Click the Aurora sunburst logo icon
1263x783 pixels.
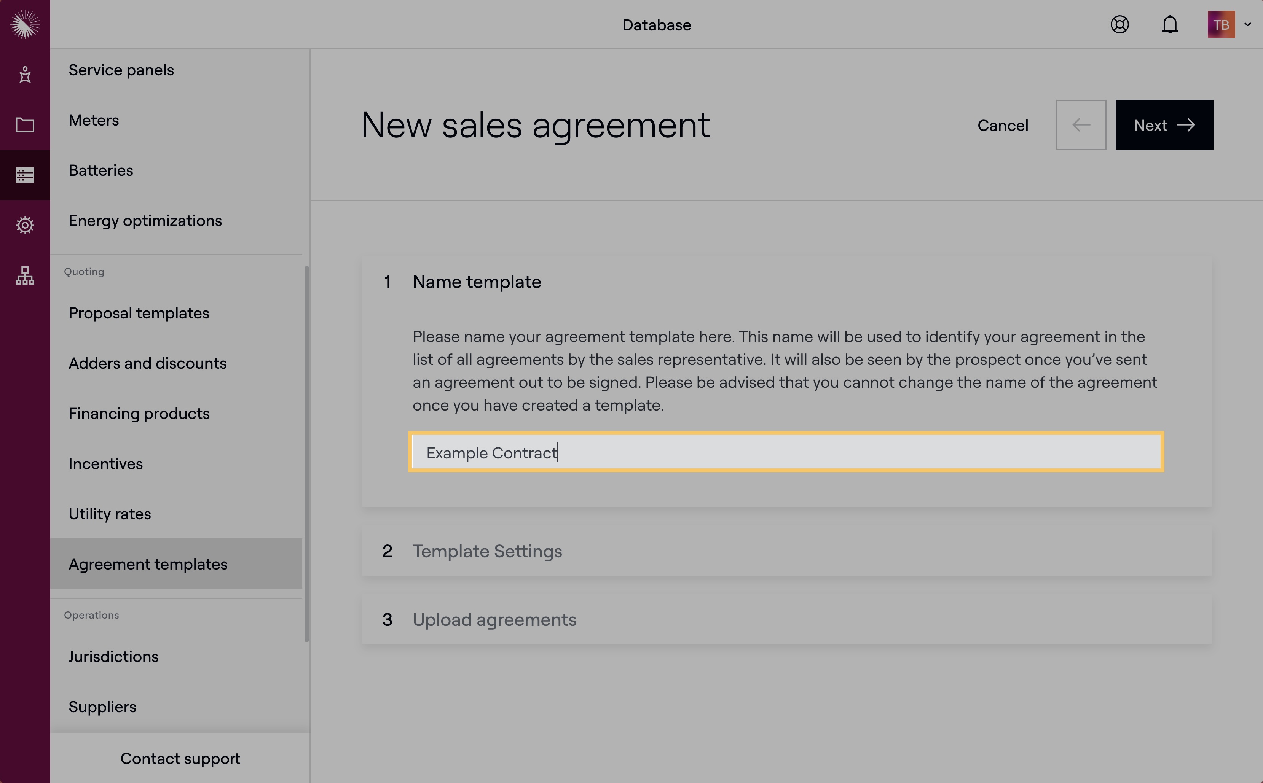pos(25,24)
